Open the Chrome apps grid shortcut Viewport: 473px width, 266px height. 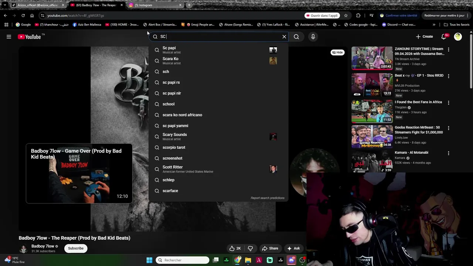click(x=6, y=25)
